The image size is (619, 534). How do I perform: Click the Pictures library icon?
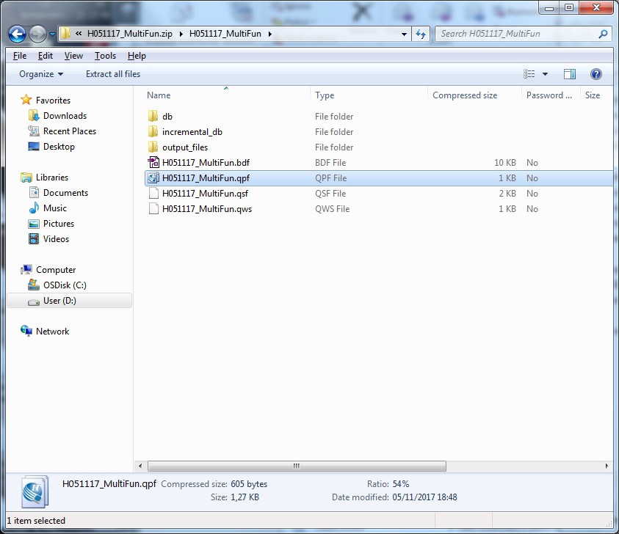[34, 224]
